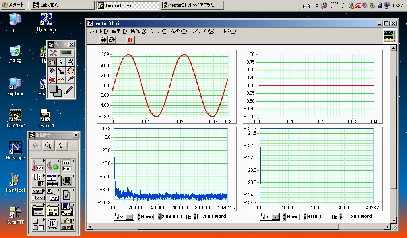
Task: Open the ファイル(F) menu
Action: [x=98, y=31]
